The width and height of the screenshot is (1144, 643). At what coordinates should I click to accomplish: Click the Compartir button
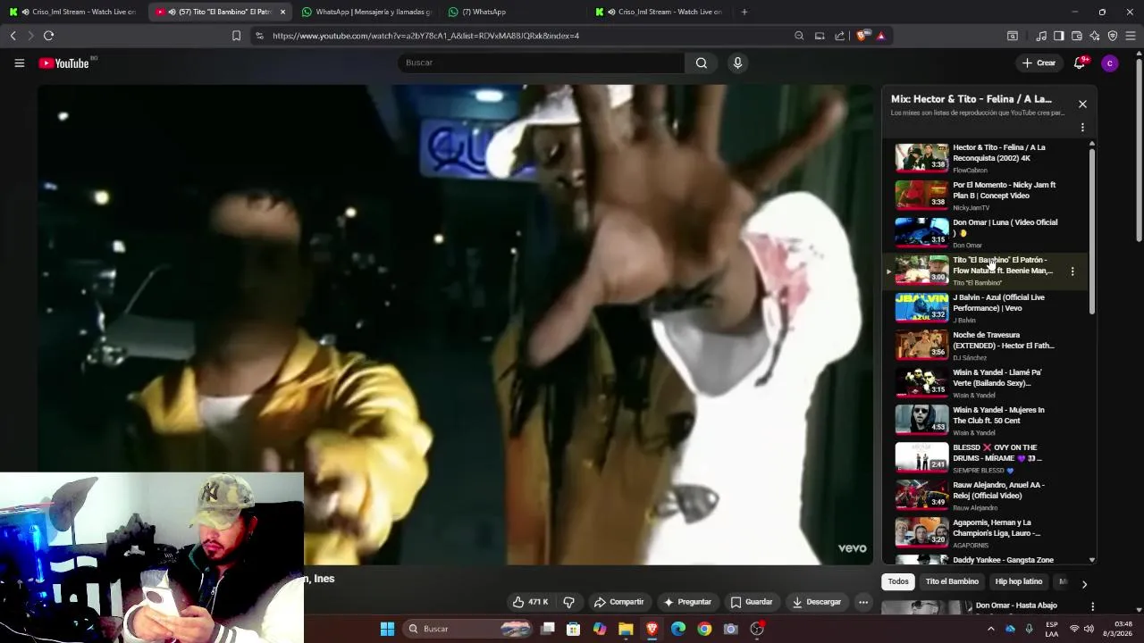(x=618, y=602)
